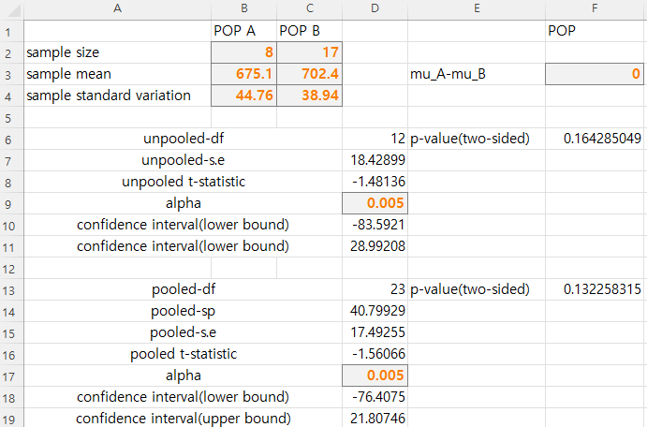Image resolution: width=647 pixels, height=427 pixels.
Task: Click confidence interval(lower bound) label row 18
Action: pyautogui.click(x=184, y=397)
